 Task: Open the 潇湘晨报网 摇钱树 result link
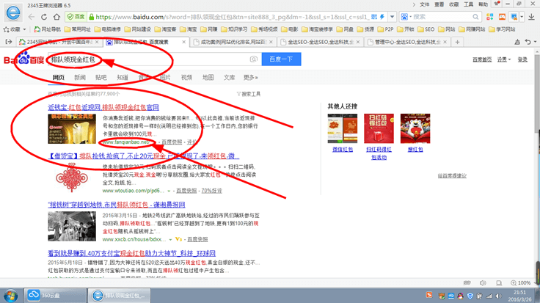click(x=117, y=205)
